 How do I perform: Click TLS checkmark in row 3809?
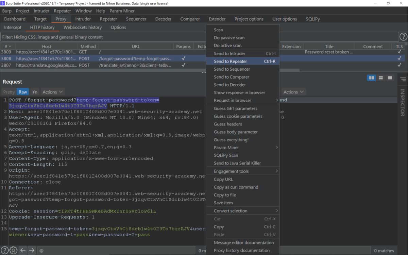399,52
